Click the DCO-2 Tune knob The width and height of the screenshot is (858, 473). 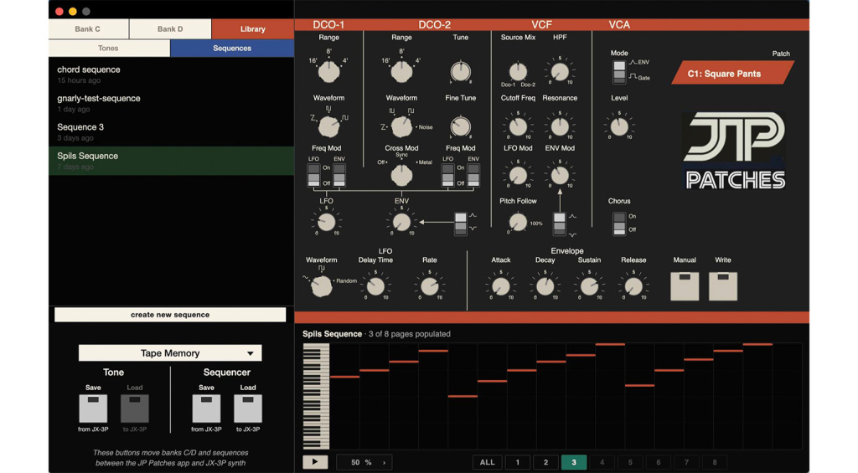(460, 72)
